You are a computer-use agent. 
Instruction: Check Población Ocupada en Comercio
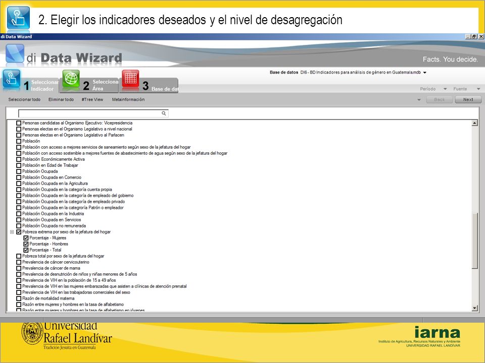tap(19, 177)
